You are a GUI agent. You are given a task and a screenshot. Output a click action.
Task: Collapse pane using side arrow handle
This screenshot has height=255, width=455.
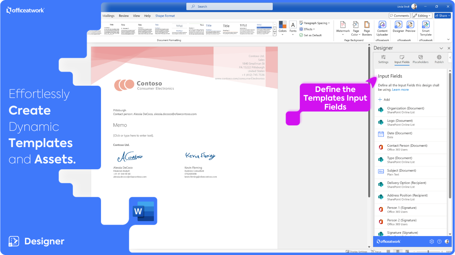click(450, 58)
